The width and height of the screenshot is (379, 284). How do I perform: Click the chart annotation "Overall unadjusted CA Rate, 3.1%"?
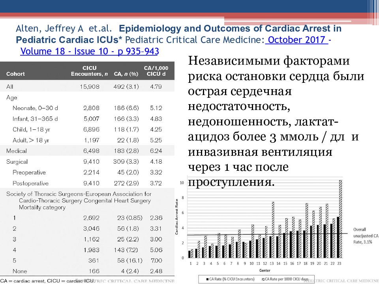click(x=366, y=236)
